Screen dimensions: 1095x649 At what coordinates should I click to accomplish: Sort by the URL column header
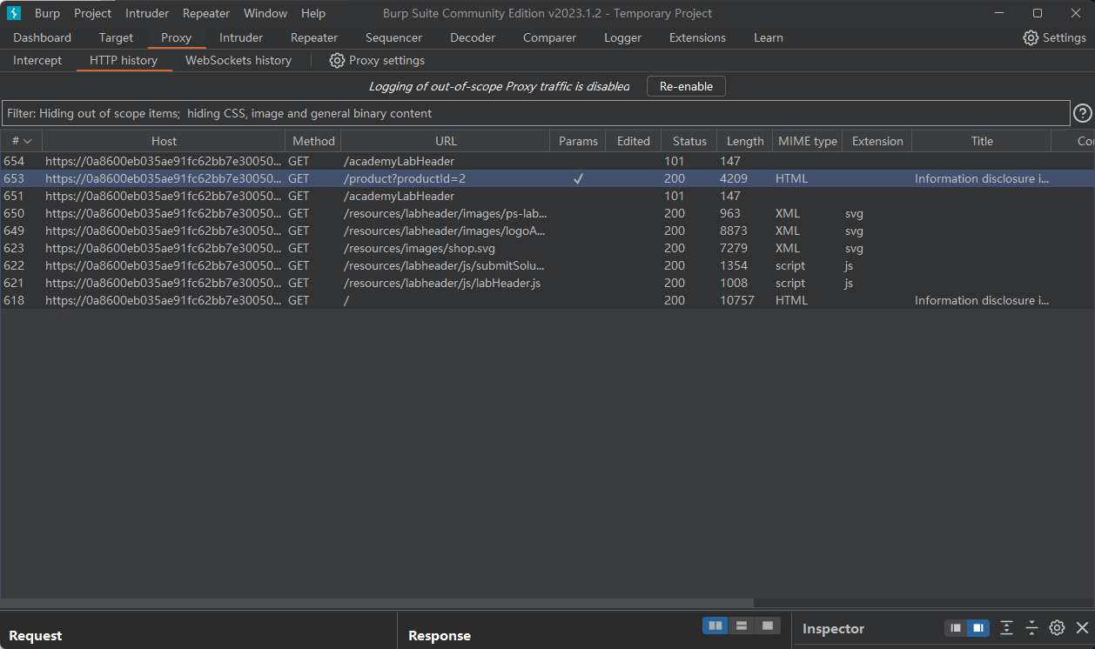446,141
